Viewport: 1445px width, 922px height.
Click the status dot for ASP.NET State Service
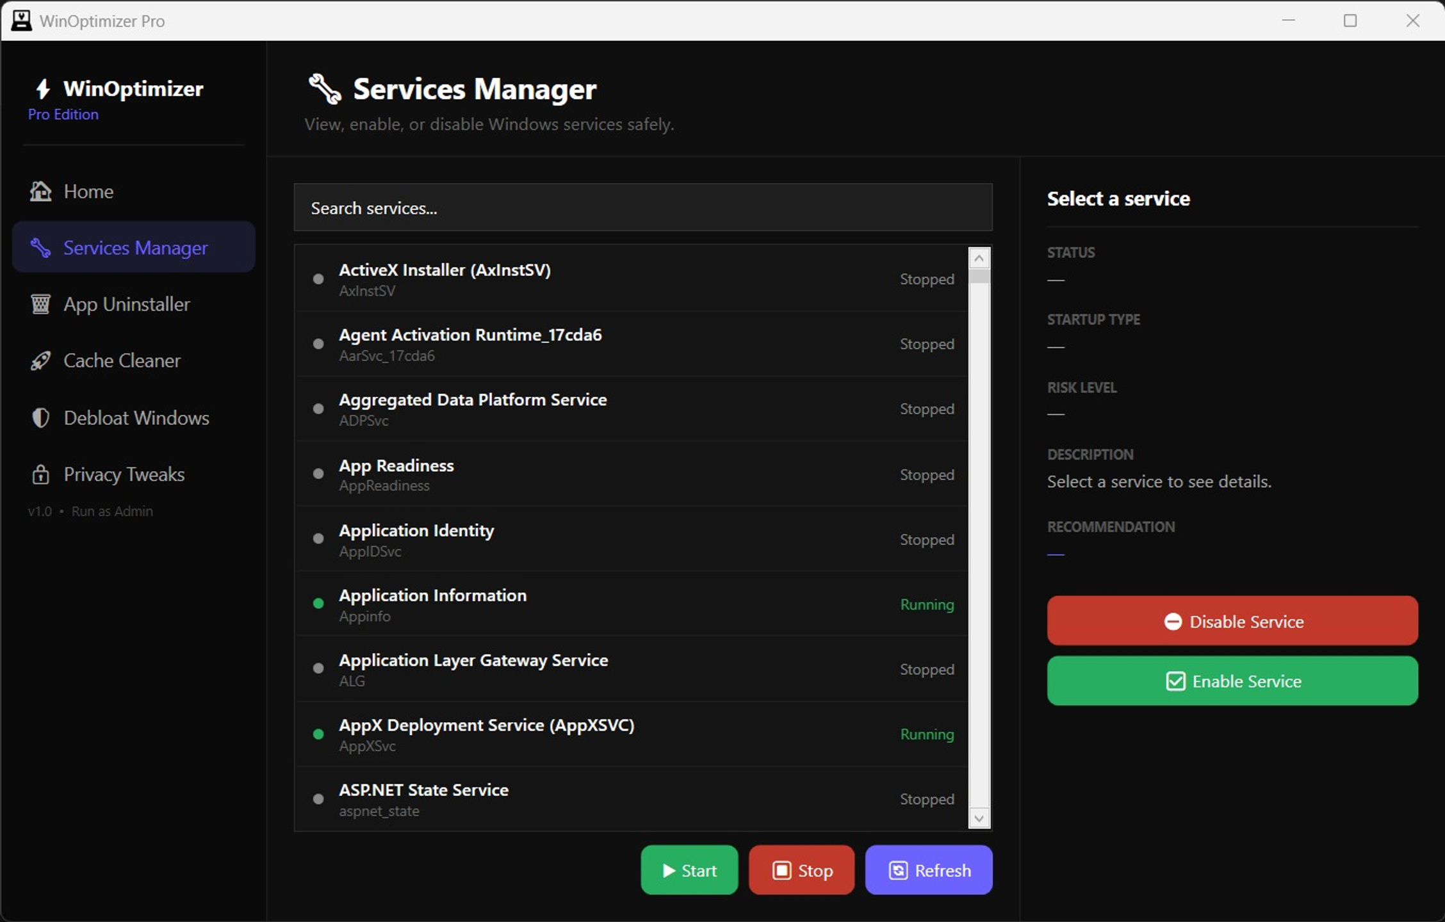pyautogui.click(x=318, y=798)
